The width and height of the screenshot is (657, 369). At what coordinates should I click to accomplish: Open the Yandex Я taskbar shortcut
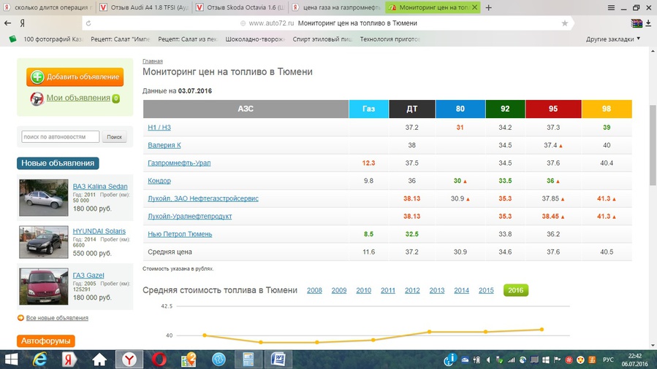coord(69,360)
